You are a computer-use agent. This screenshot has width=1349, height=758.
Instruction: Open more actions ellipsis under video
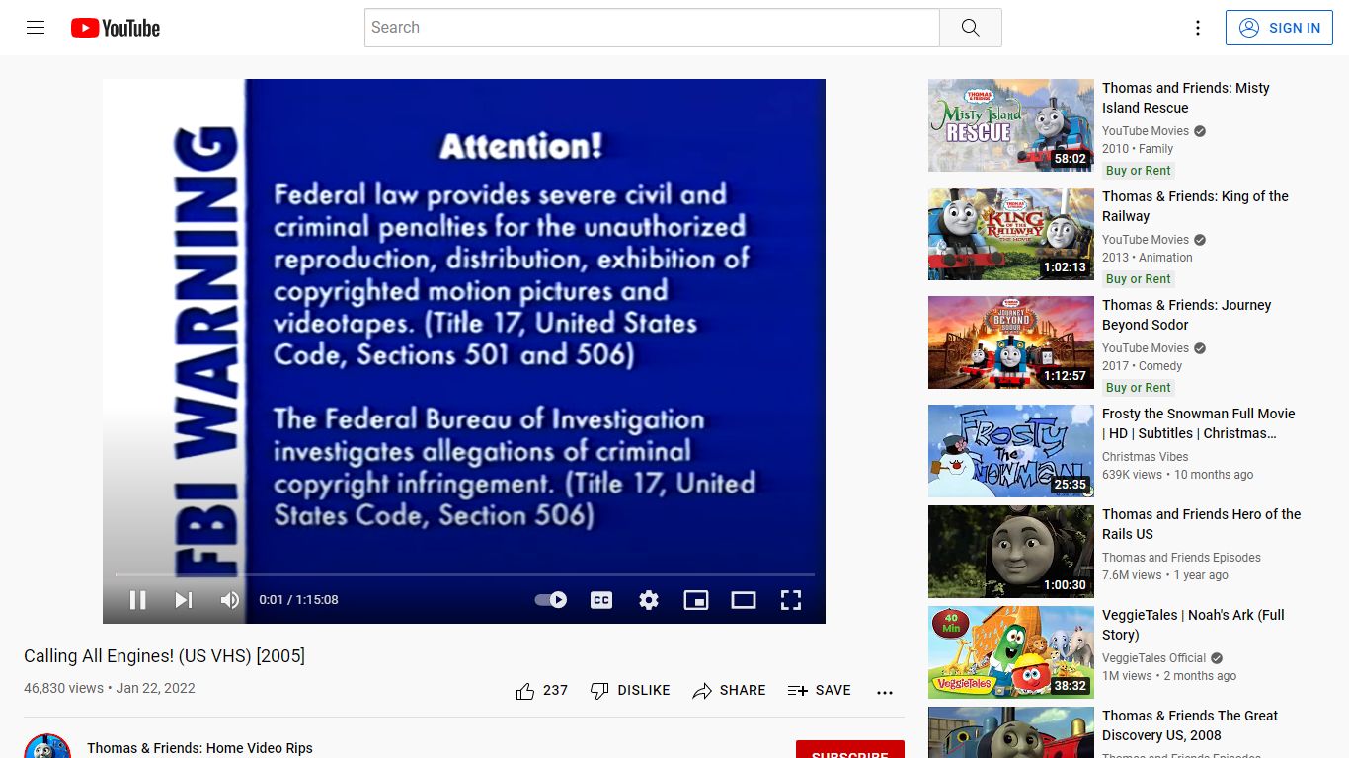tap(885, 692)
